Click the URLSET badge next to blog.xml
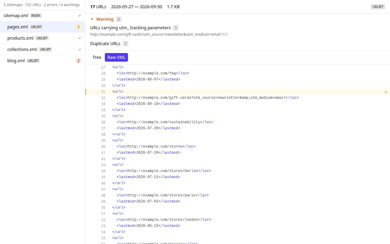The width and height of the screenshot is (390, 244). coord(33,61)
